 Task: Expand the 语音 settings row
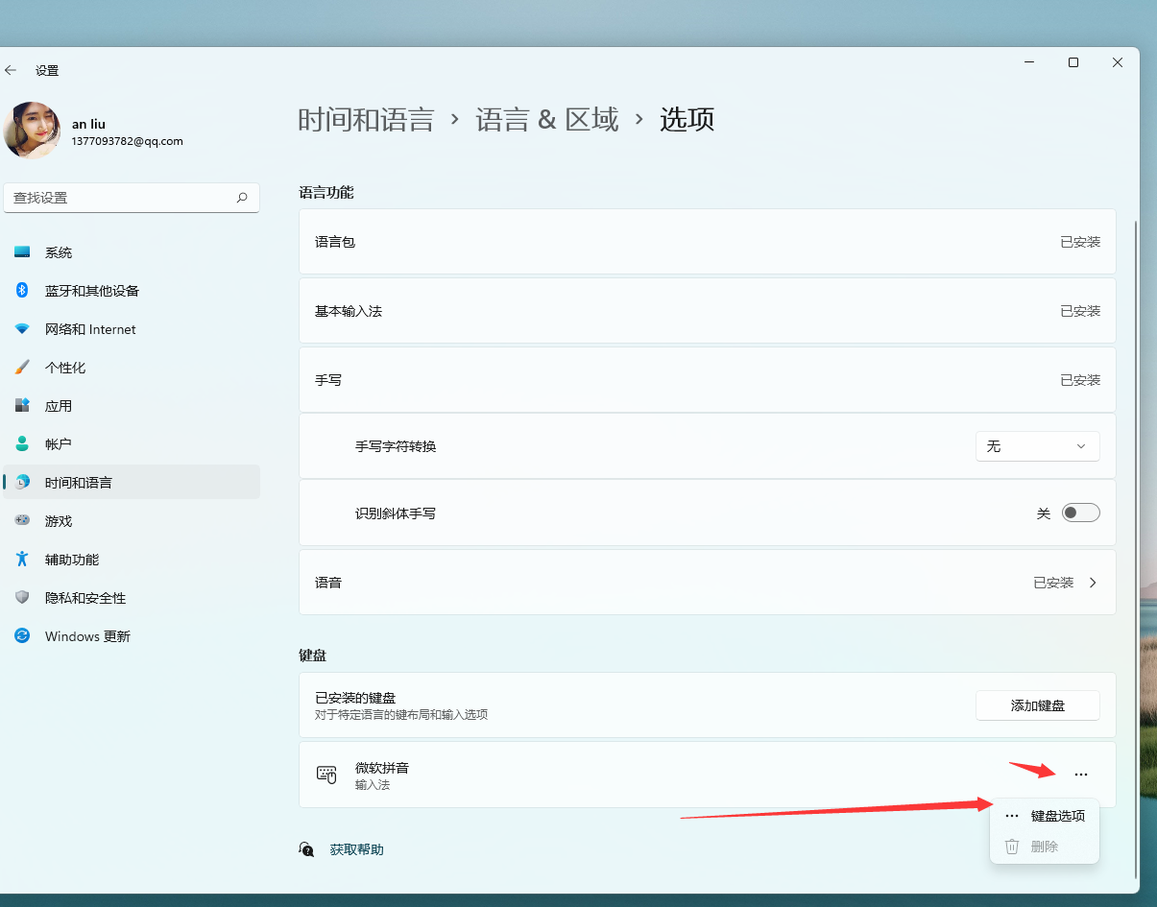(1093, 582)
